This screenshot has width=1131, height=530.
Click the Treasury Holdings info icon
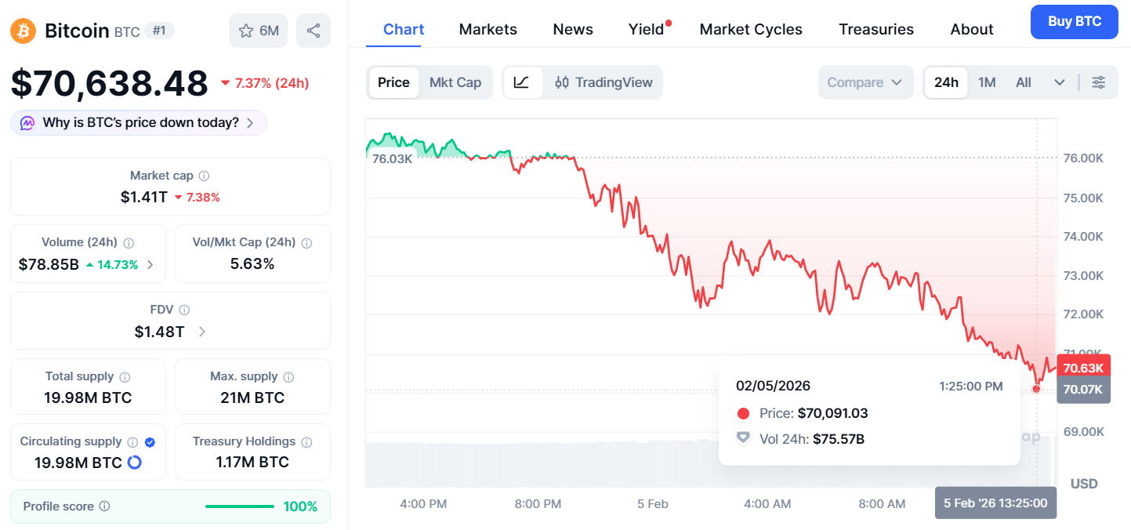(306, 442)
